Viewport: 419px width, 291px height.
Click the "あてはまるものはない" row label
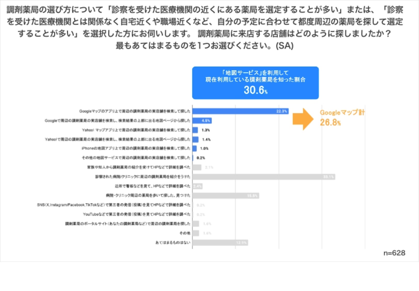click(x=173, y=243)
